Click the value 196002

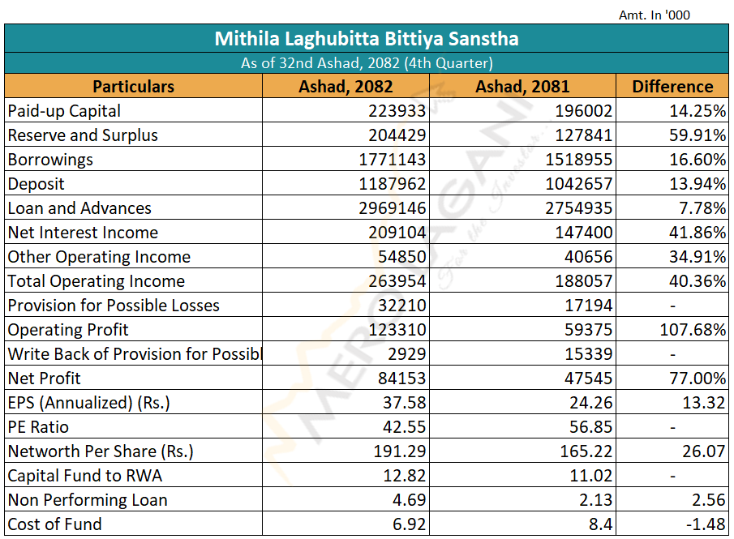coord(583,111)
